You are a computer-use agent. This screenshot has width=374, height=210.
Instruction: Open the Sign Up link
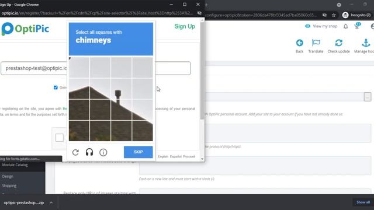pyautogui.click(x=185, y=26)
